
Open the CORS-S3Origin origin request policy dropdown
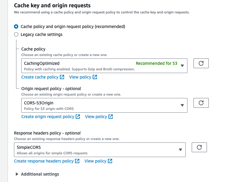(x=104, y=105)
